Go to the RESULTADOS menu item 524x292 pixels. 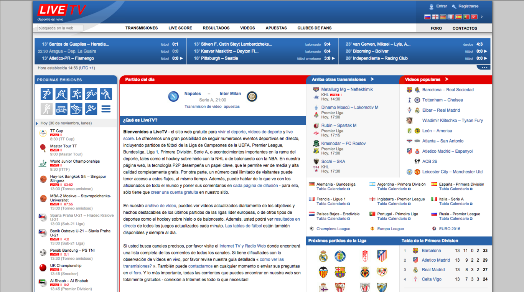[x=216, y=28]
